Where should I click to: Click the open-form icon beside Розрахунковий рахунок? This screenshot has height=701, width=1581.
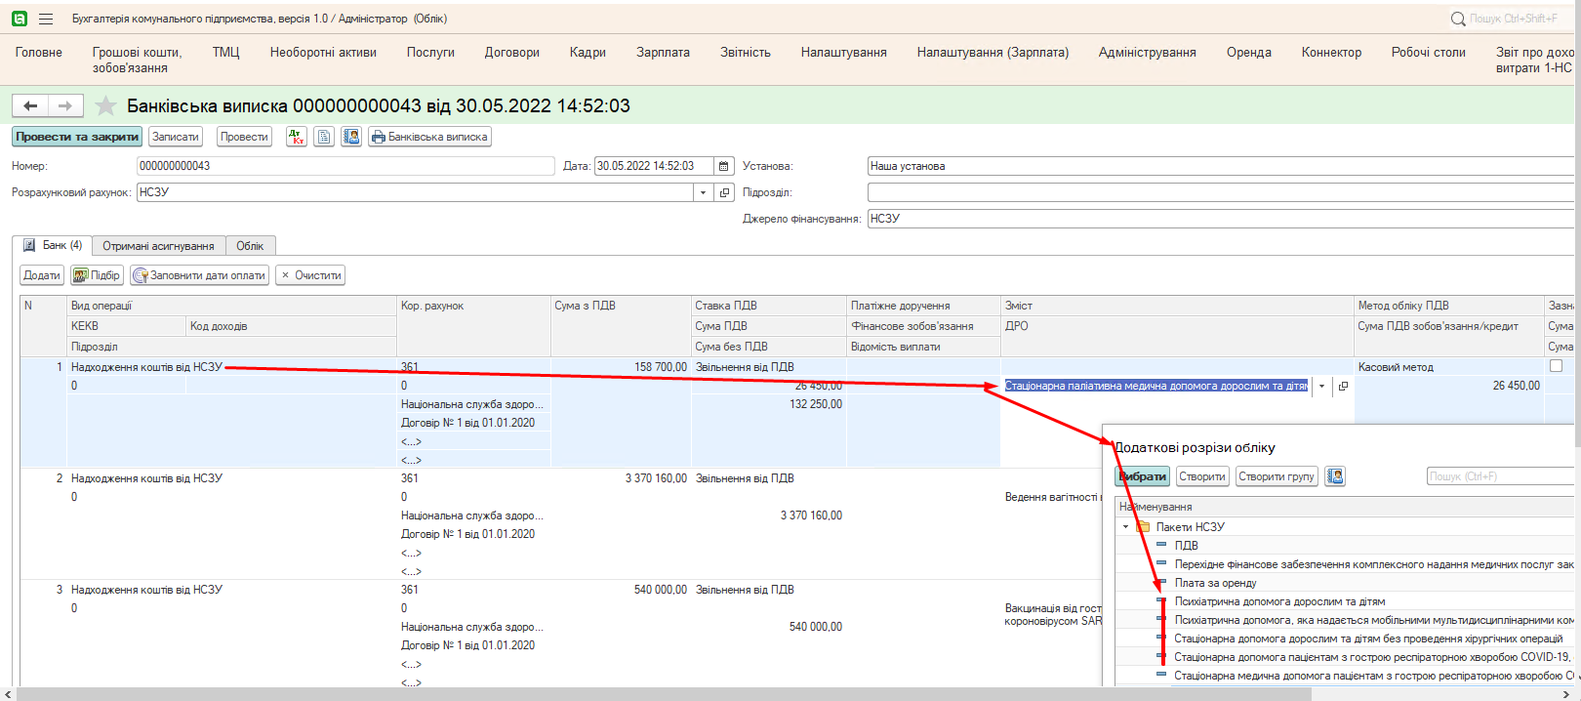(725, 192)
